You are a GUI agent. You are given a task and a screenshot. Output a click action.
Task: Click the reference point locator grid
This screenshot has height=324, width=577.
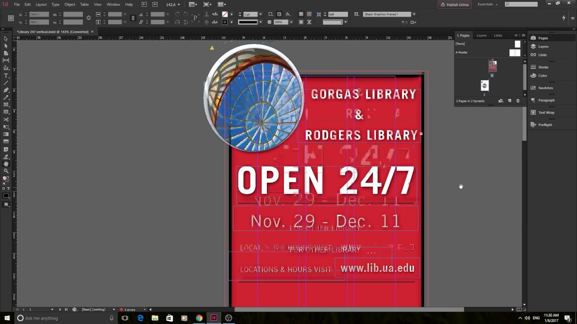(11, 18)
